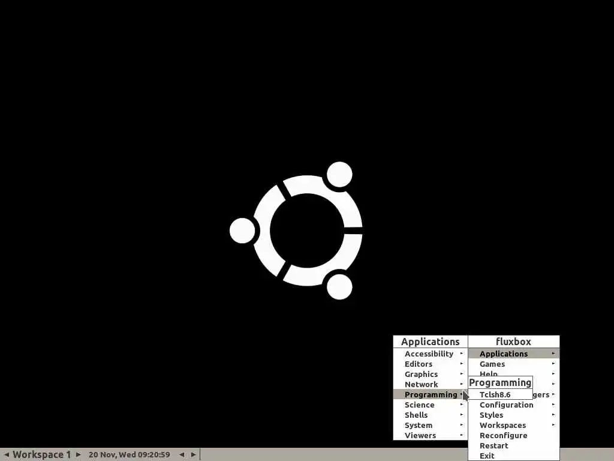Open the Shells submenu
614x461 pixels.
tap(431, 415)
